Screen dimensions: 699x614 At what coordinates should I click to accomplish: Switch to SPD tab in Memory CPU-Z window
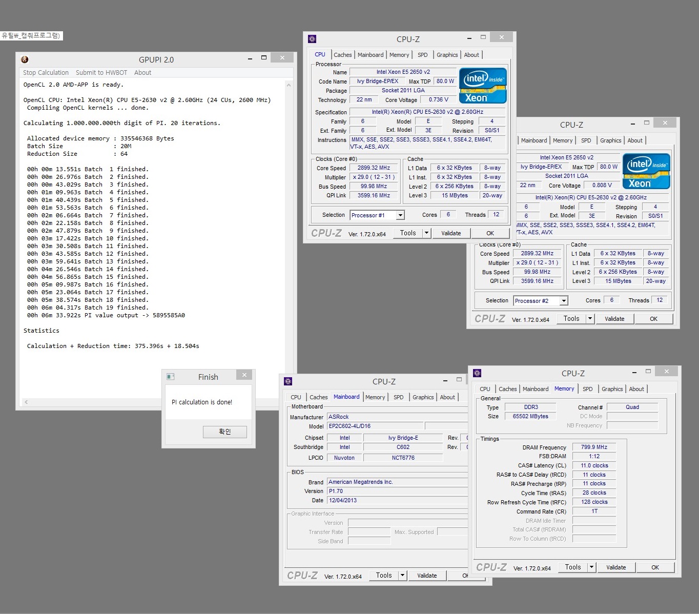[x=588, y=389]
